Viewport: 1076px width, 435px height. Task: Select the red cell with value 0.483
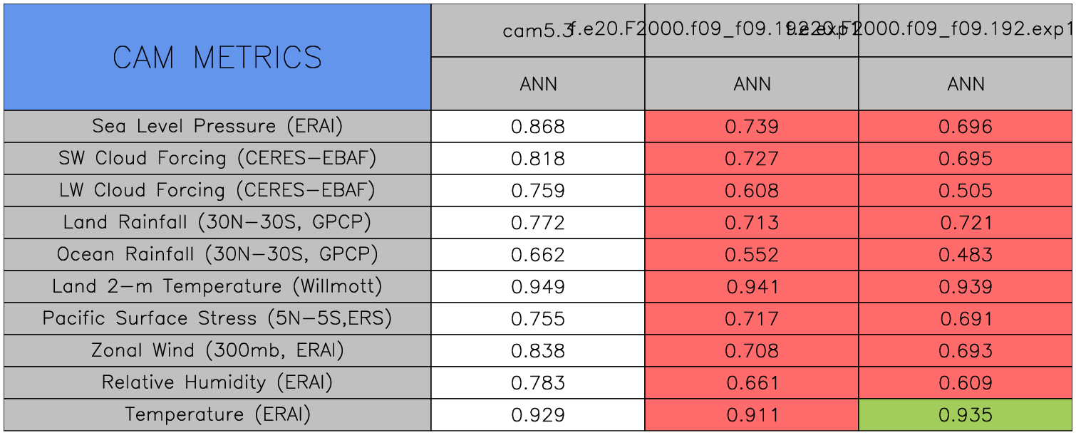point(966,255)
